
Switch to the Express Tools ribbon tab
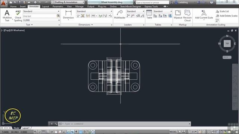[151, 7]
